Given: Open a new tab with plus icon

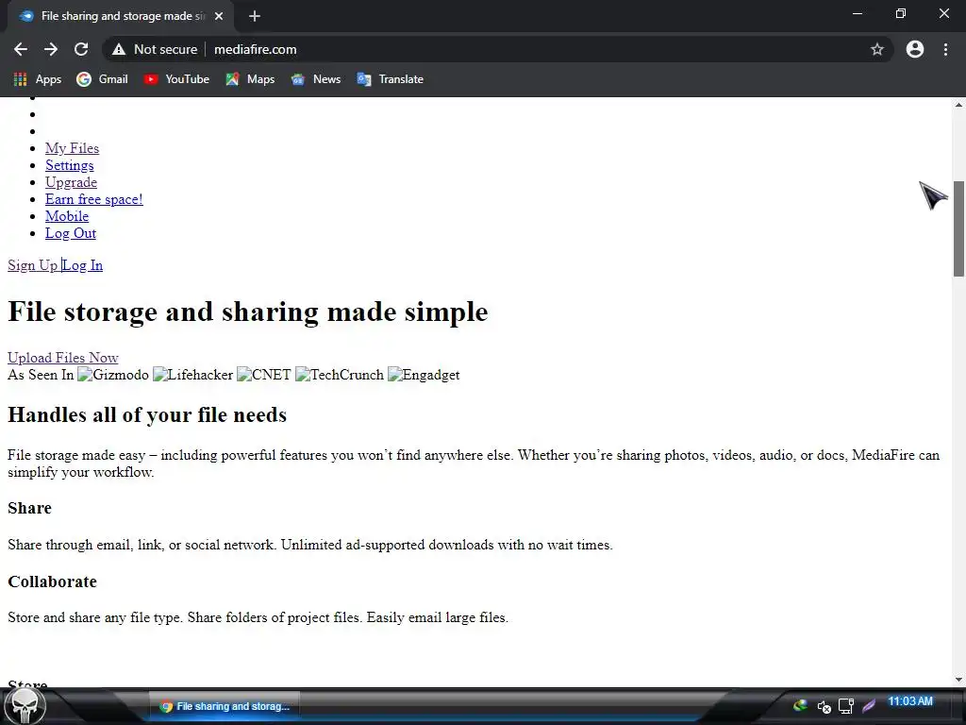Looking at the screenshot, I should (255, 16).
